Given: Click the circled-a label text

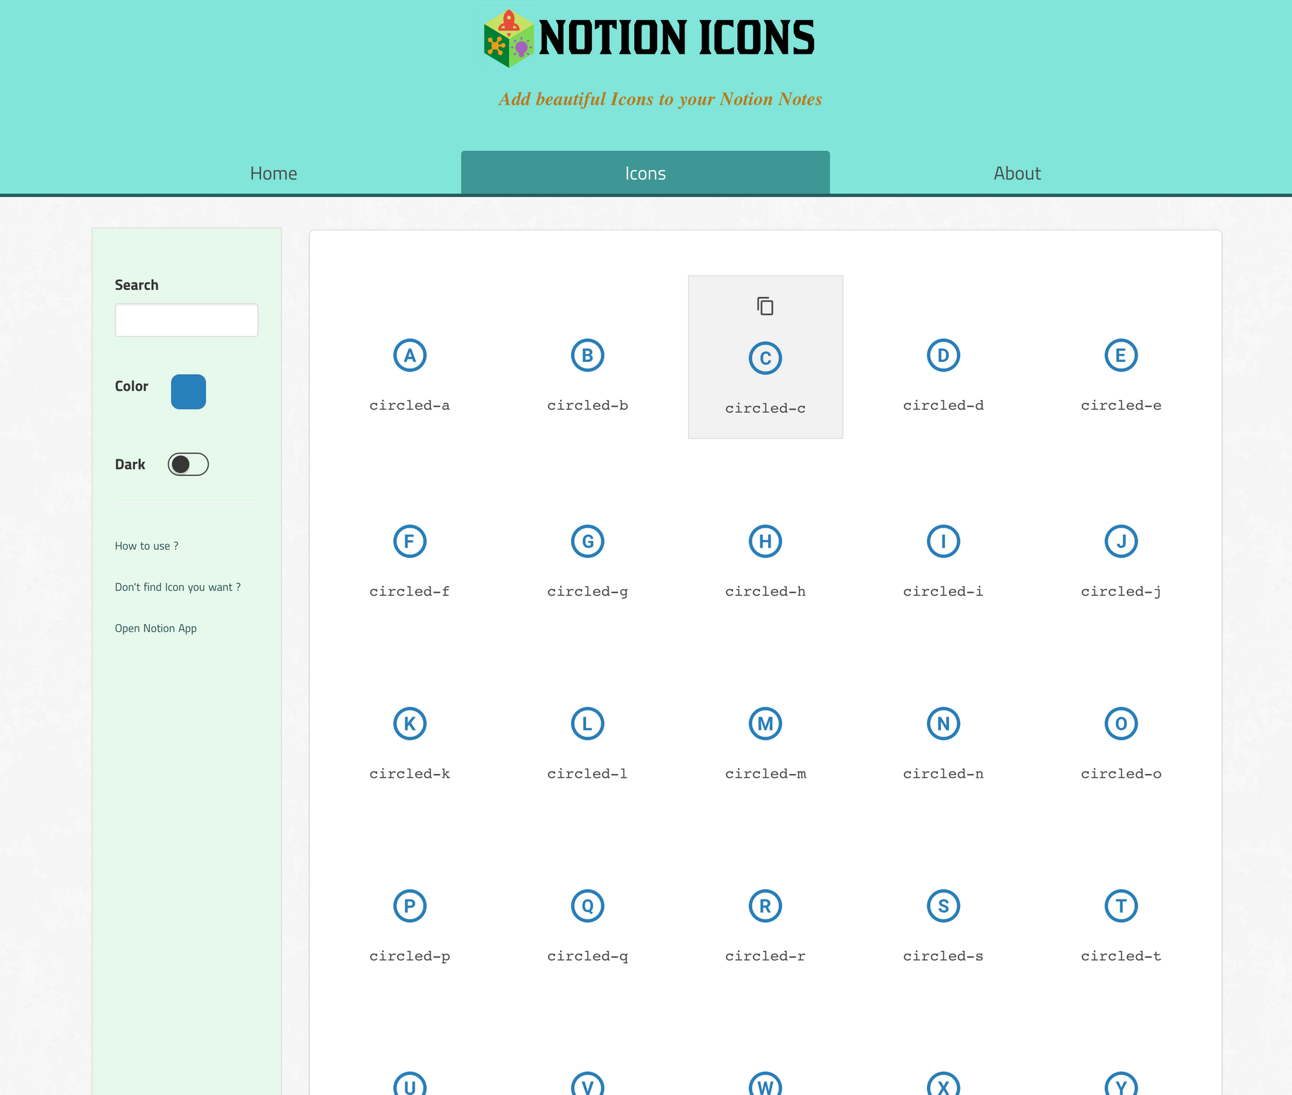Looking at the screenshot, I should tap(410, 405).
